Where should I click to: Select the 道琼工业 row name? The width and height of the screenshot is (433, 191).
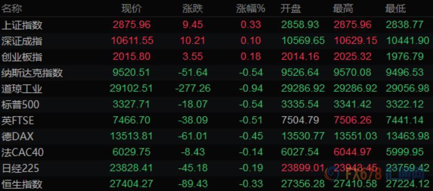pyautogui.click(x=22, y=89)
